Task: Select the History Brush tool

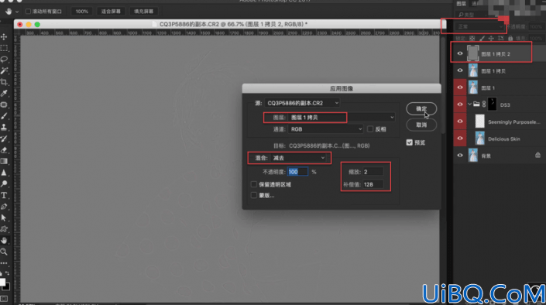Action: click(x=4, y=139)
